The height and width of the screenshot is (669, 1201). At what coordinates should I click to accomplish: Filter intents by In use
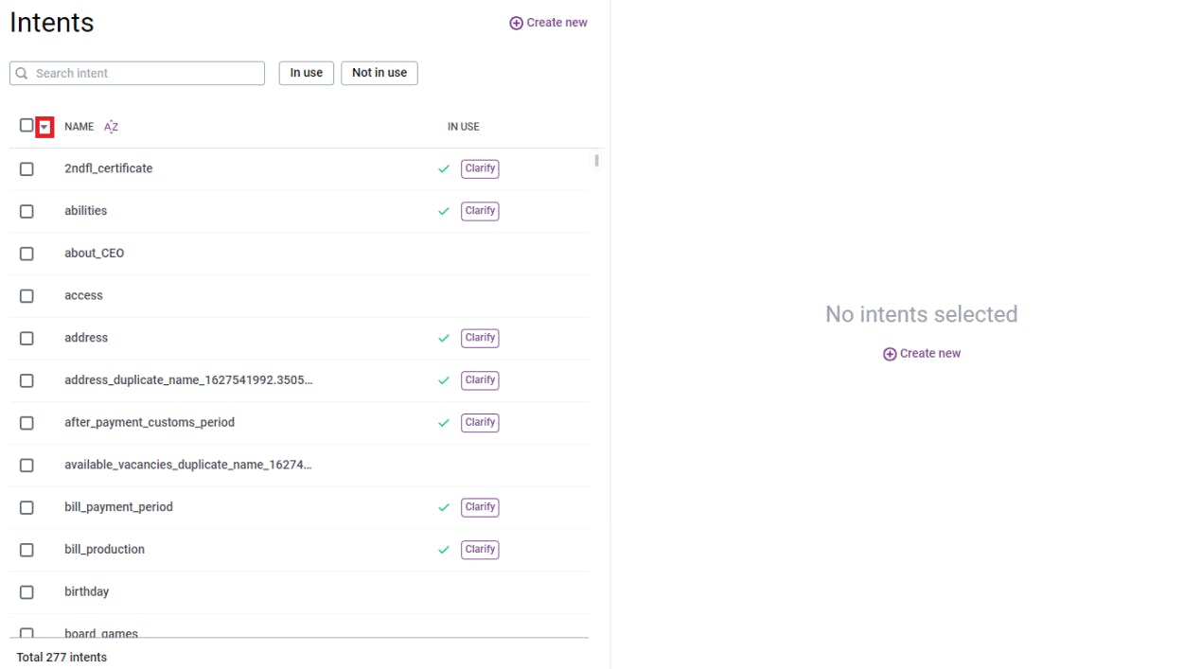[306, 73]
